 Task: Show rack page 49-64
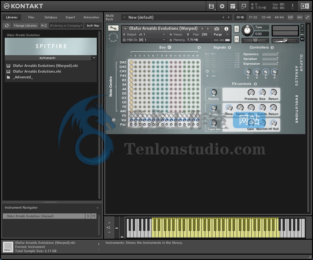coord(279,17)
